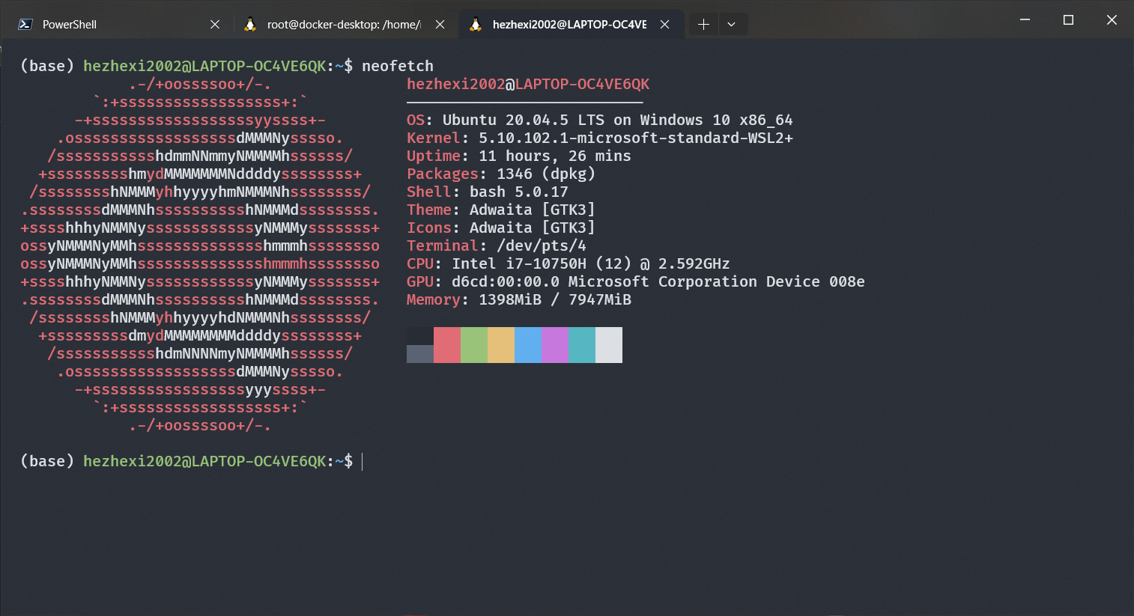This screenshot has width=1134, height=616.
Task: Click the Windows Terminal icon in the title bar
Action: pyautogui.click(x=25, y=23)
